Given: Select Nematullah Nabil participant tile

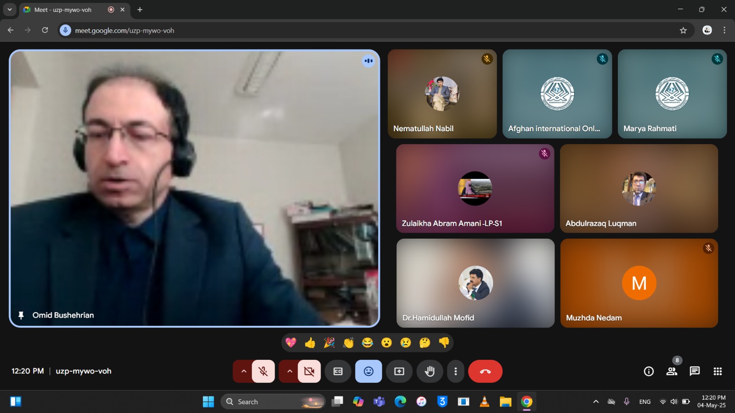Looking at the screenshot, I should pyautogui.click(x=442, y=94).
